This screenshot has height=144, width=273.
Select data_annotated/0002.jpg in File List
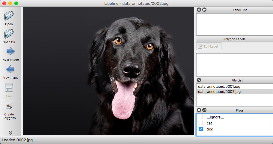[x=219, y=92]
